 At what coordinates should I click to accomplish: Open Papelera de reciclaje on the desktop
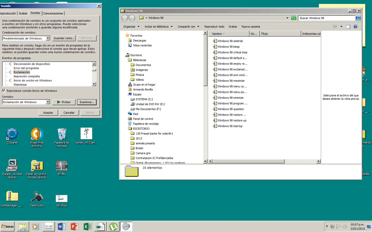pos(62,137)
